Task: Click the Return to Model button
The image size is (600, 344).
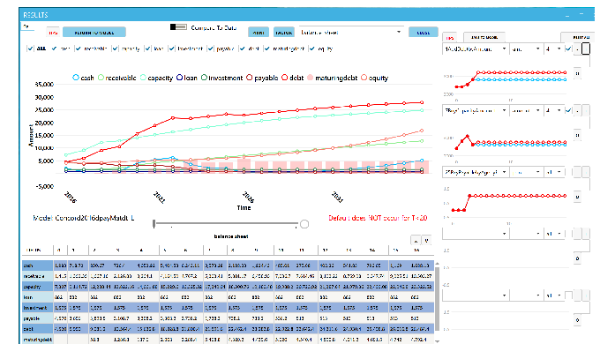Action: click(94, 33)
